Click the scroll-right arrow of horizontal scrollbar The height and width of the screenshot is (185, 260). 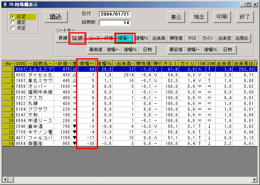[x=254, y=179]
